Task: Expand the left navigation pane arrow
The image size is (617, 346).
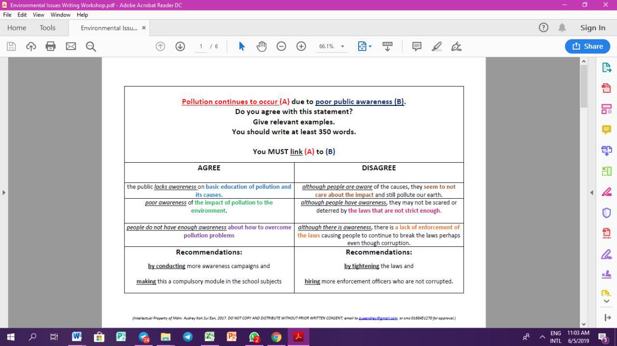Action: (x=4, y=192)
